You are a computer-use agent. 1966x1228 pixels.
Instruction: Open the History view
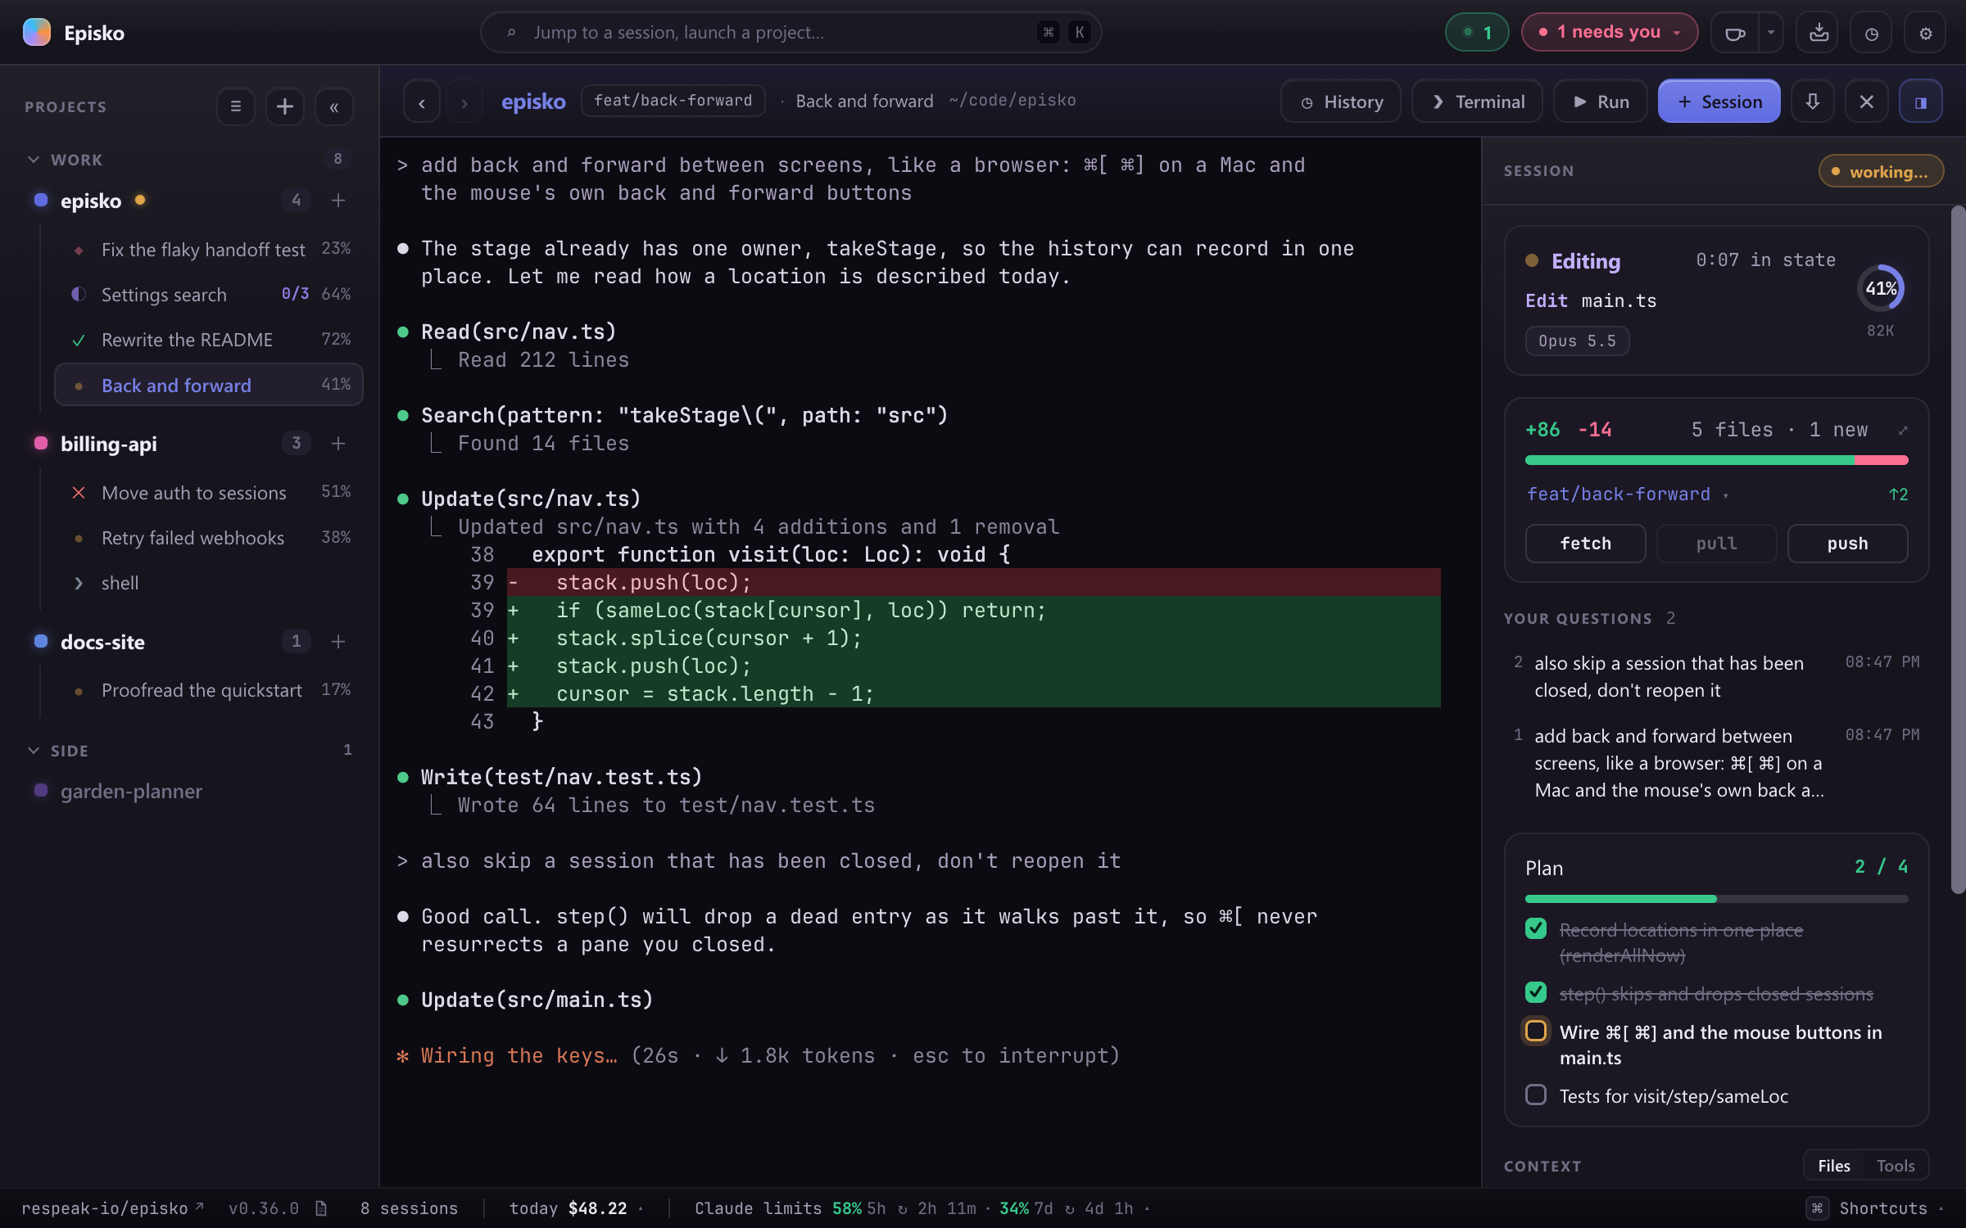1341,102
